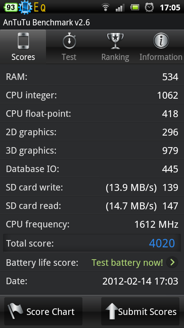Tap the yellow EQ status icon
This screenshot has height=328, width=184.
point(40,8)
